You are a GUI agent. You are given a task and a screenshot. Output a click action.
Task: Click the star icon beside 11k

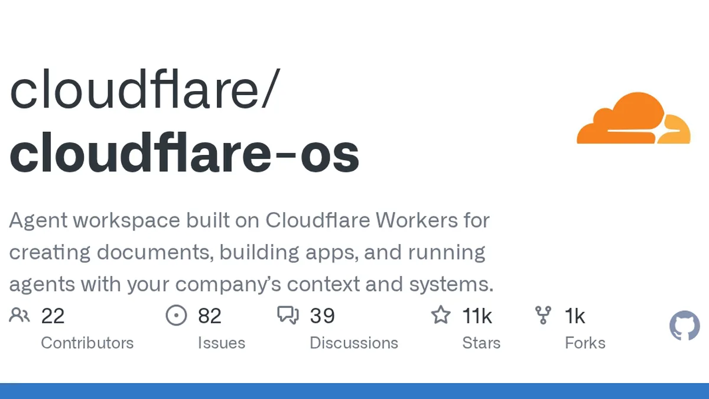(441, 315)
